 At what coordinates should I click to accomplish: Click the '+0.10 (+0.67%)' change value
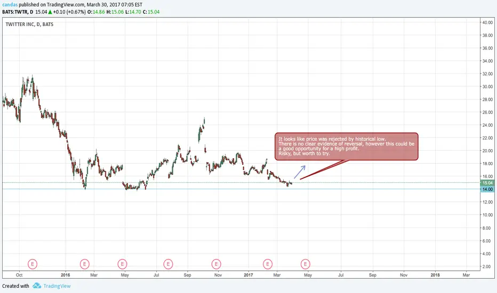tap(69, 12)
